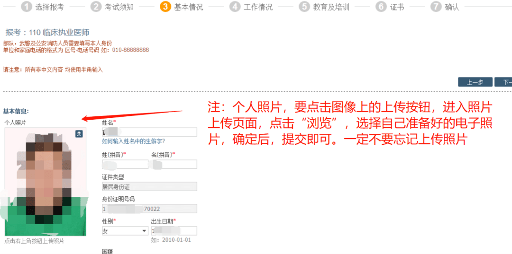Image resolution: width=512 pixels, height=254 pixels.
Task: Go to the 工作情况 step label
Action: point(258,7)
